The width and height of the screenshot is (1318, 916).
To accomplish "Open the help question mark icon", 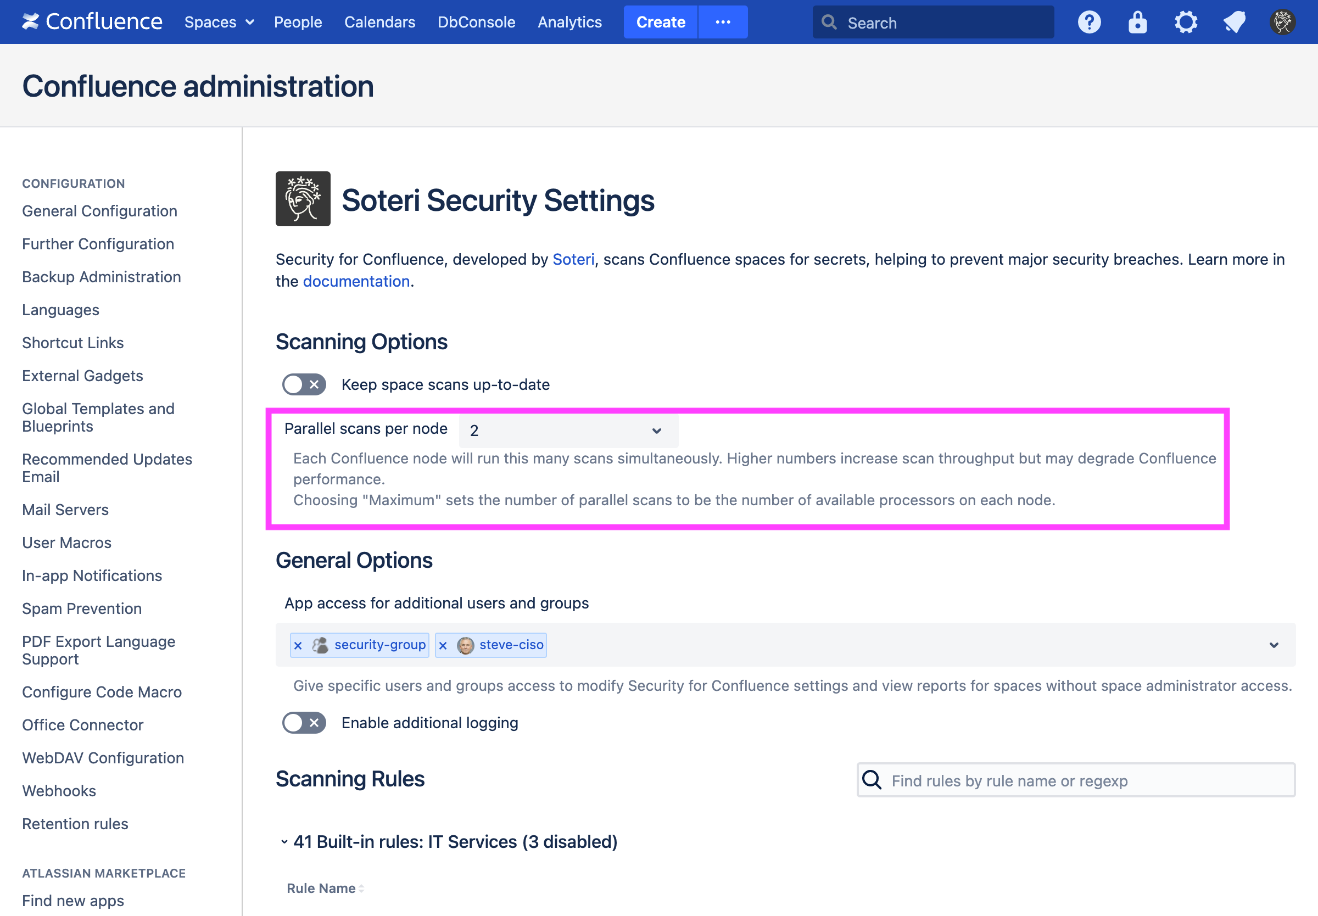I will 1088,23.
